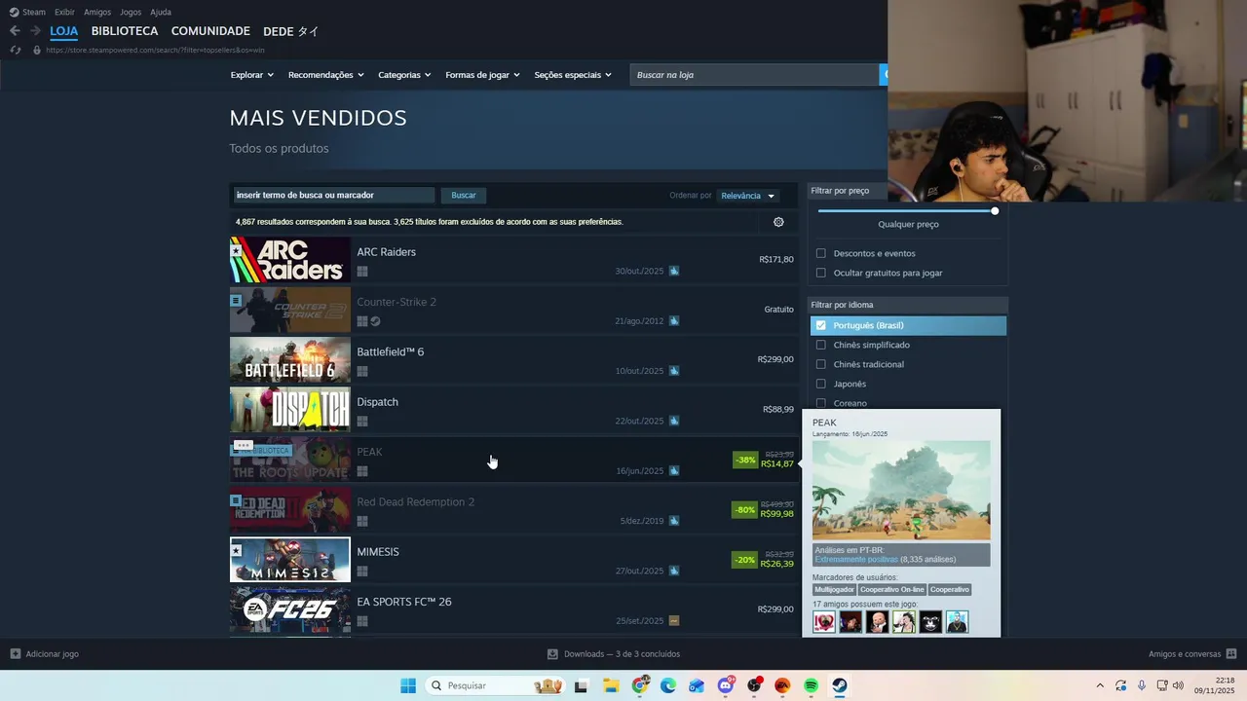The height and width of the screenshot is (701, 1247).
Task: Open Discord from the taskbar
Action: [x=726, y=685]
